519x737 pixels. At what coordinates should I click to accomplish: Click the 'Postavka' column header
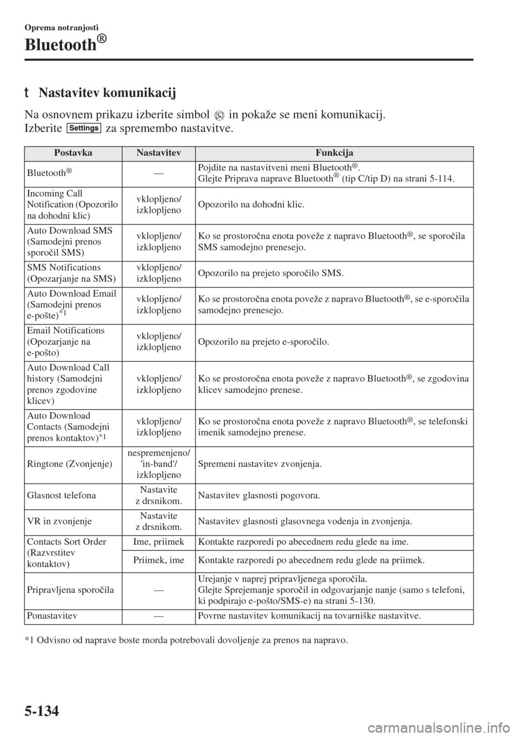(x=73, y=153)
